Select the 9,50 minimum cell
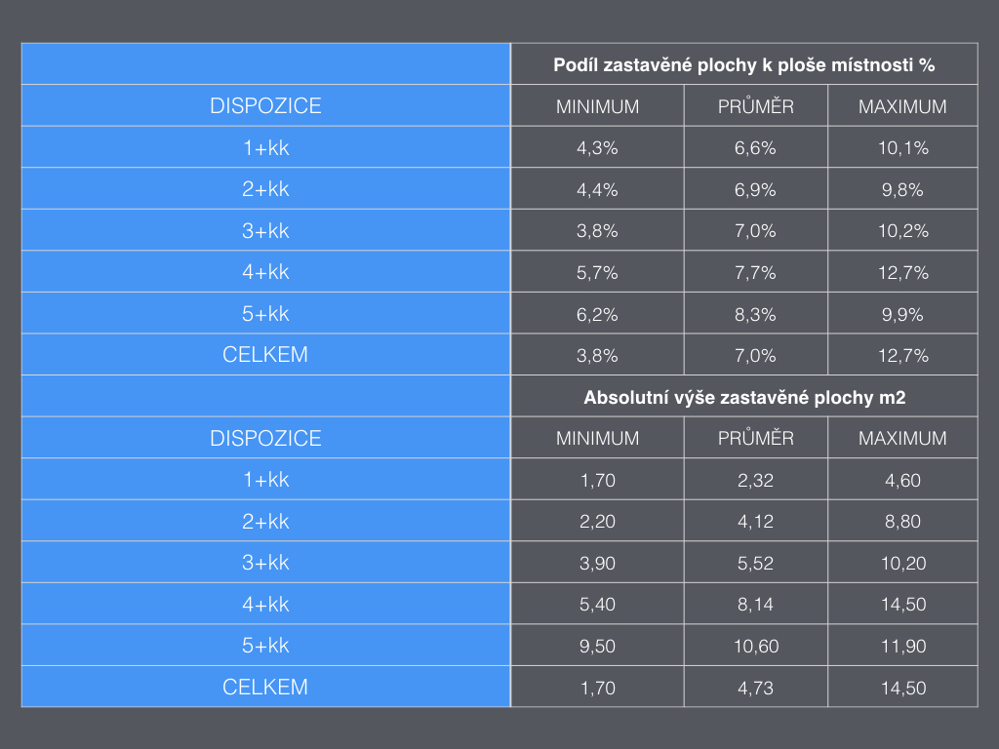The image size is (999, 749). click(597, 647)
